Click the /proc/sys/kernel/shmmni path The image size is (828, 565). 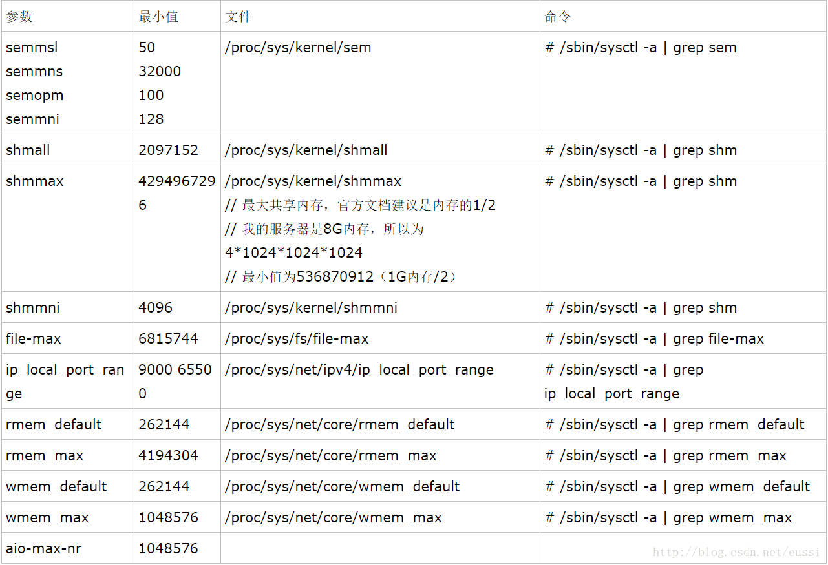coord(312,307)
